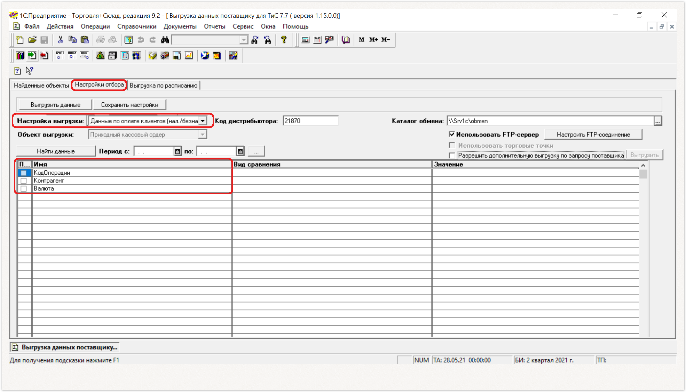
Task: Open the Документы menu
Action: (x=180, y=26)
